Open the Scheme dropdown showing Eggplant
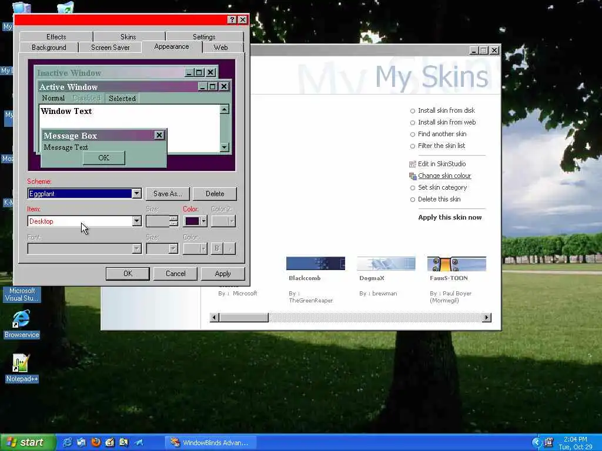This screenshot has height=451, width=602. pyautogui.click(x=85, y=194)
